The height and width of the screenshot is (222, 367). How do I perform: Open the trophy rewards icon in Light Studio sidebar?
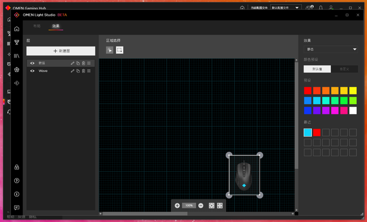point(16,42)
